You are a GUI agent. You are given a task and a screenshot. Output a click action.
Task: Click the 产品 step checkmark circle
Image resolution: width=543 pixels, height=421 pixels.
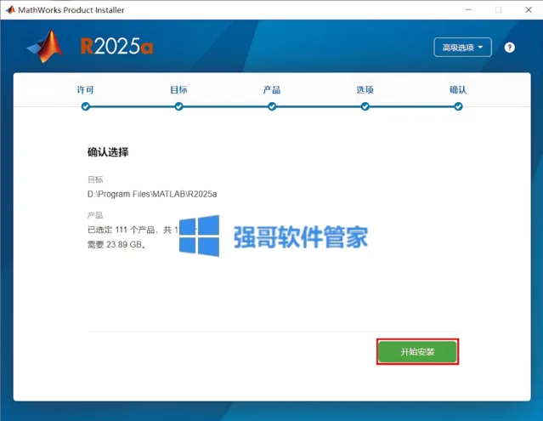click(x=272, y=106)
